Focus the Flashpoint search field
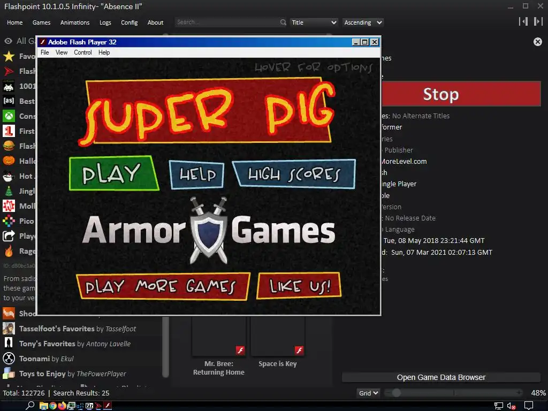The image size is (548, 411). coord(227,22)
